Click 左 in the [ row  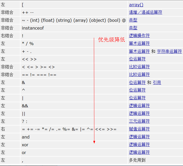(x=3, y=5)
